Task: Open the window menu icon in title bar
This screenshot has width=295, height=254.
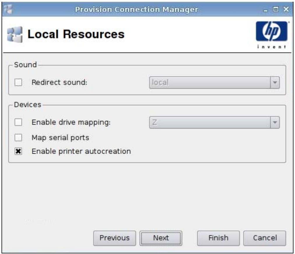Action: (8, 9)
